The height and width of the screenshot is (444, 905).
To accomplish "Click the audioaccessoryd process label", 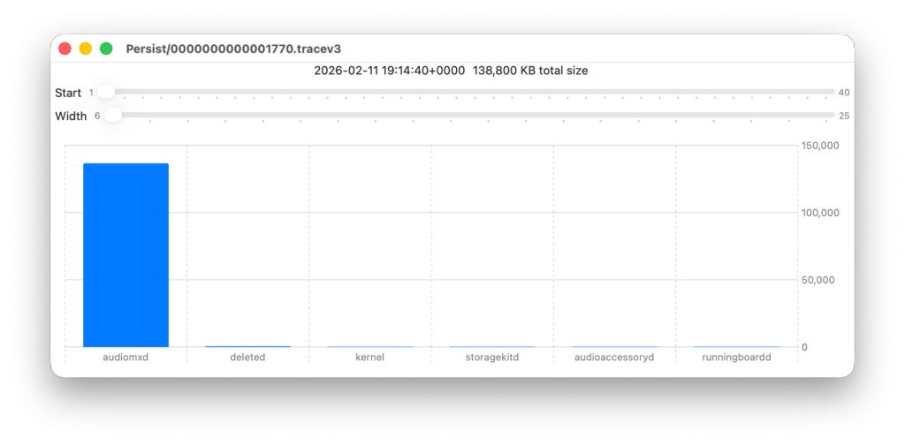I will point(614,357).
